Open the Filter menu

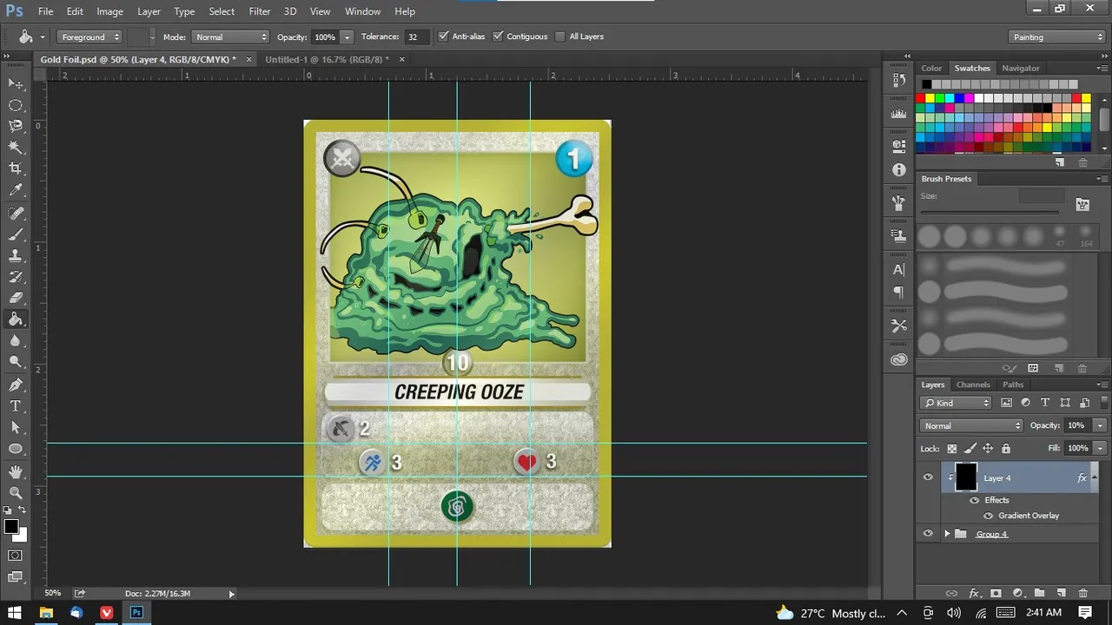[259, 11]
